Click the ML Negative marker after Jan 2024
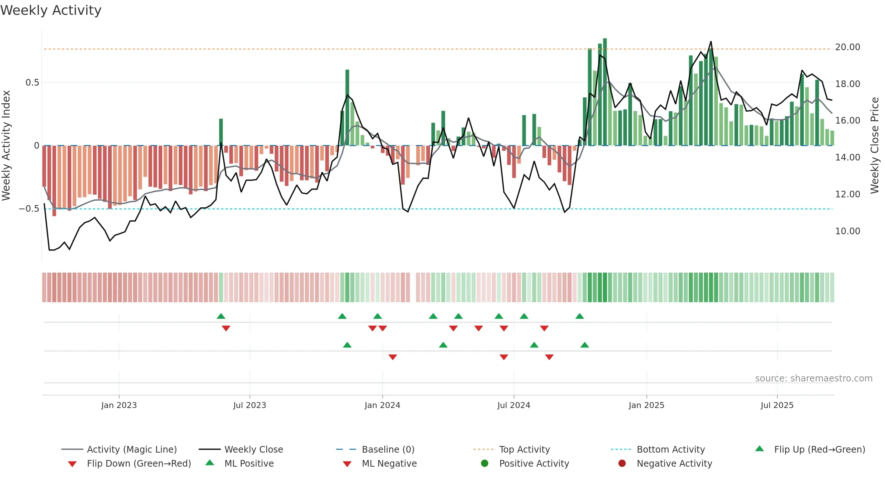Screen dimensions: 885x498 [x=393, y=357]
